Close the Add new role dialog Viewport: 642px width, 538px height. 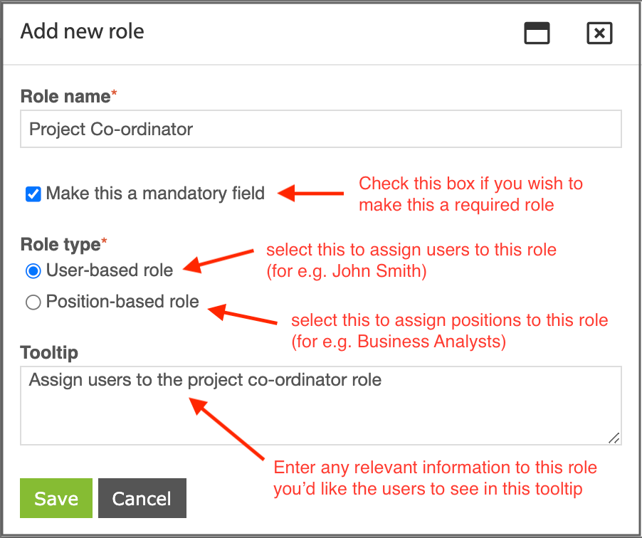[x=599, y=33]
